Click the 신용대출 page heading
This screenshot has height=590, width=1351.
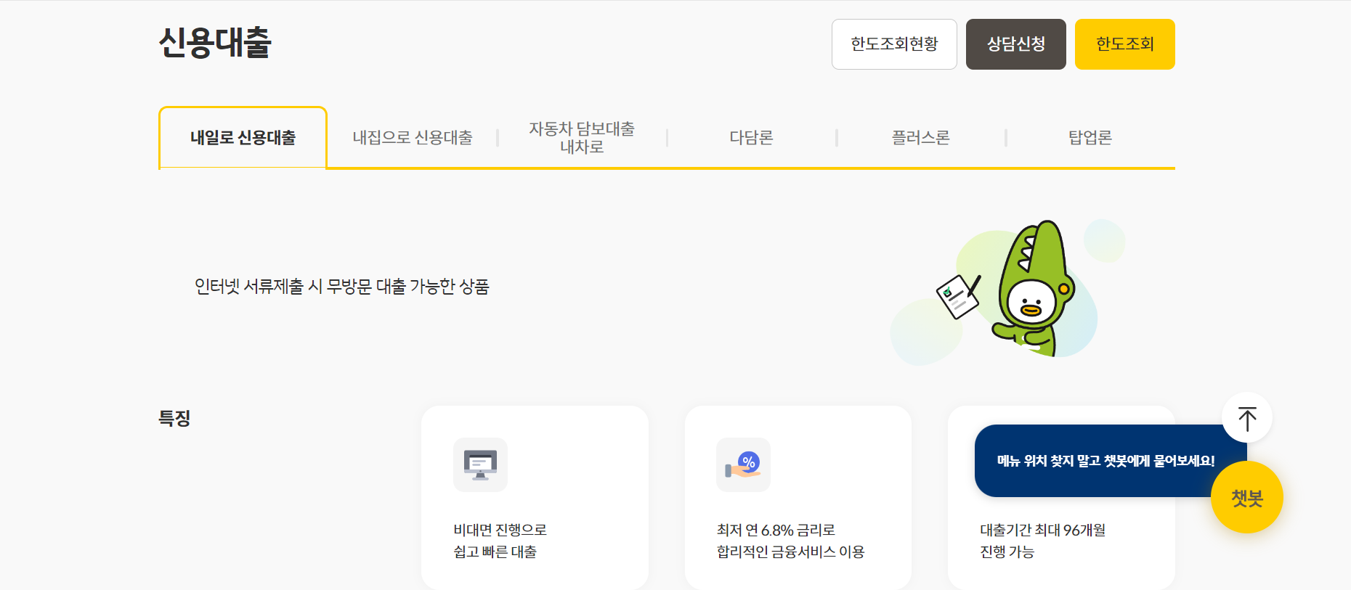(x=215, y=43)
